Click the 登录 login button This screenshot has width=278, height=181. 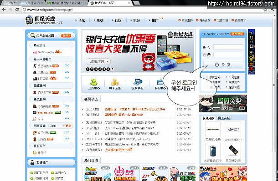point(223,65)
